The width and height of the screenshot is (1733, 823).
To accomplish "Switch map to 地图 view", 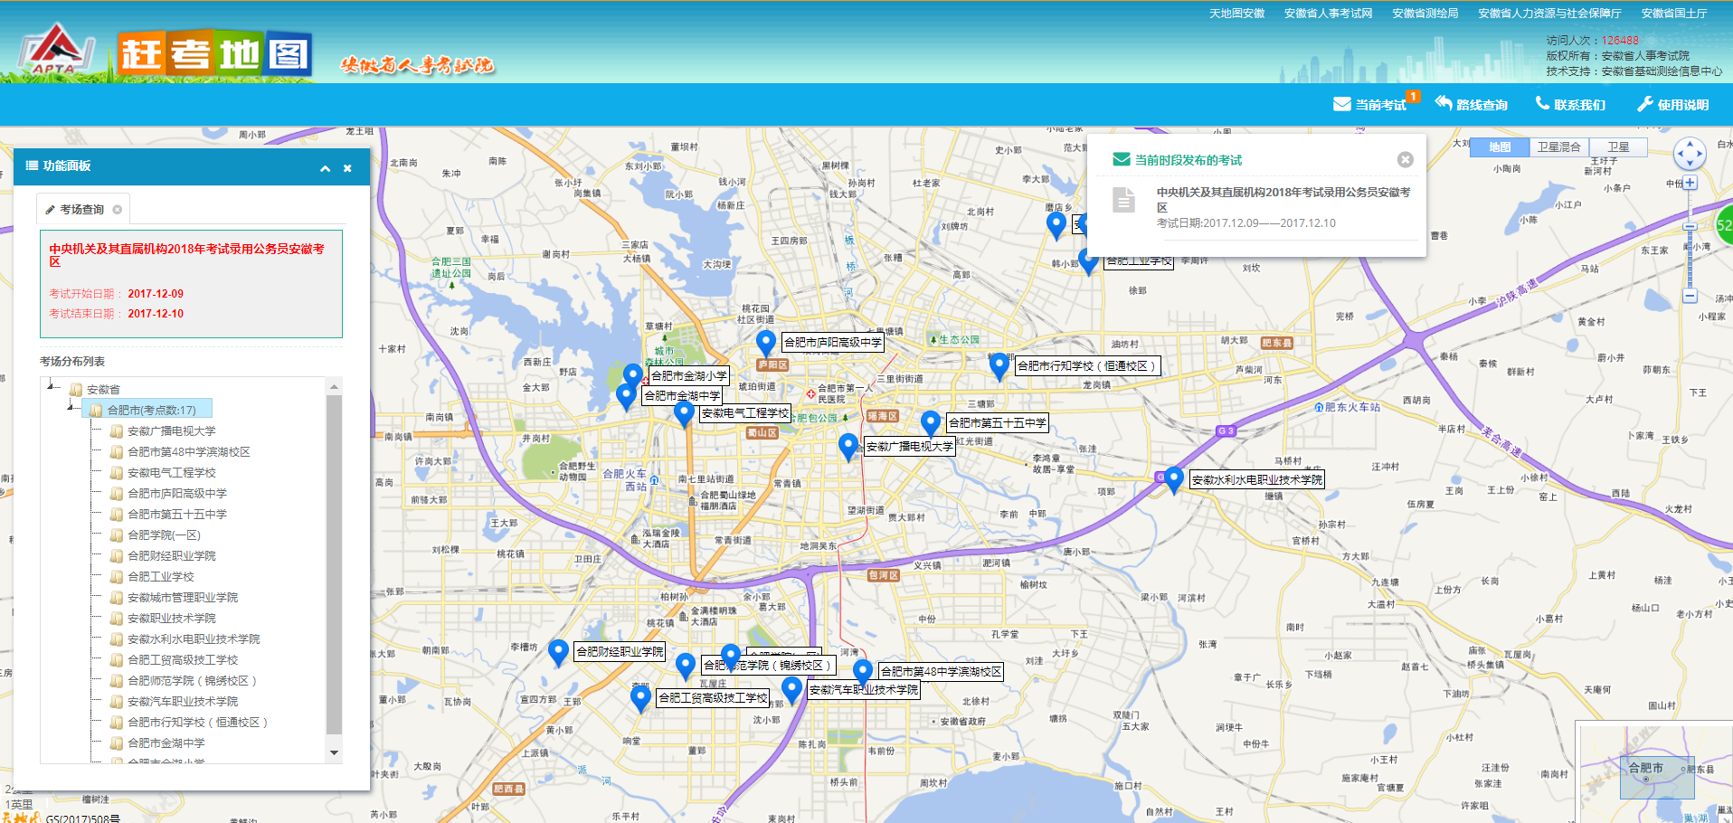I will point(1500,147).
